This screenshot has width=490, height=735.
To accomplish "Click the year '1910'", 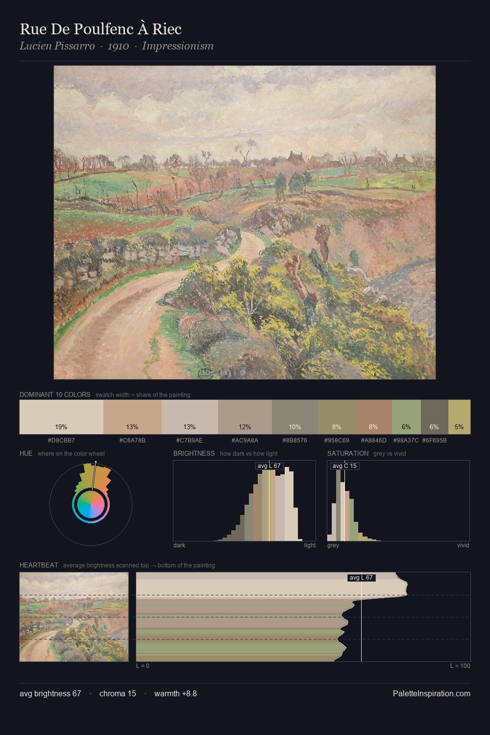I will click(118, 46).
